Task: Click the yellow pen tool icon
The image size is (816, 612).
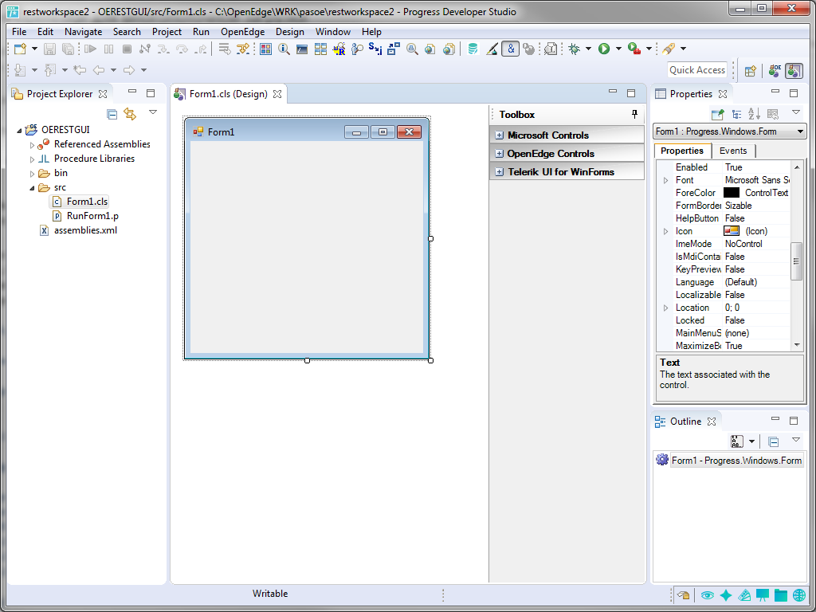Action: pyautogui.click(x=669, y=49)
